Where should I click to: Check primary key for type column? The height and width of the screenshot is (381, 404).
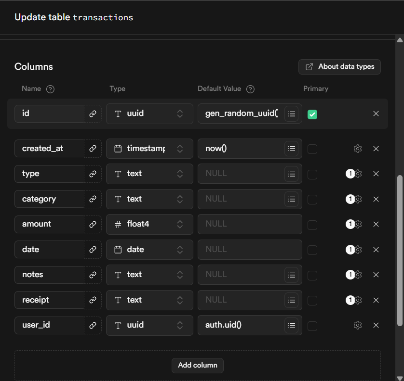click(312, 174)
